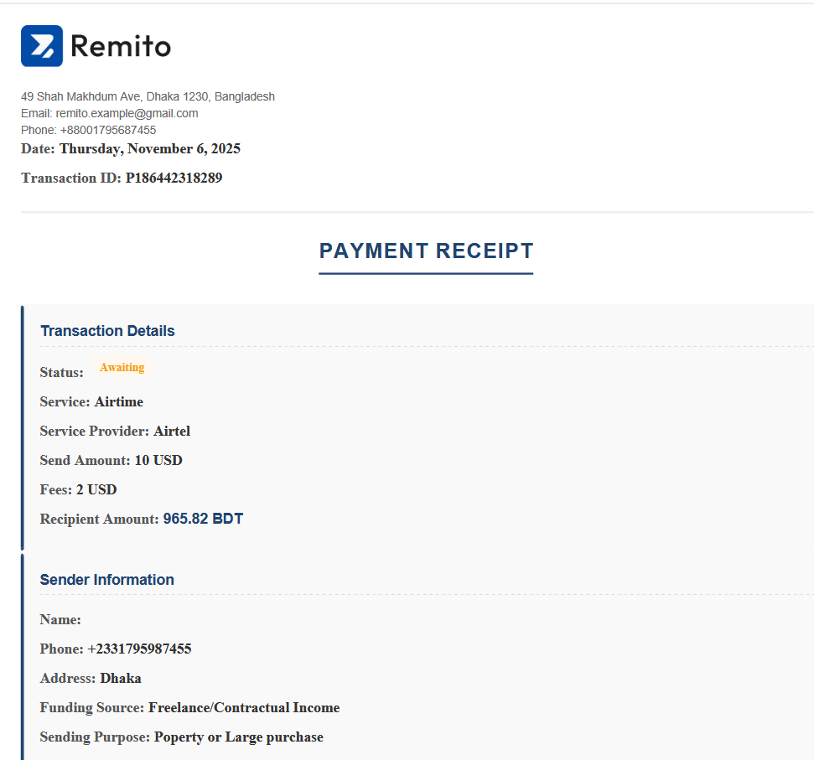Click the sender phone +2331795987455
The width and height of the screenshot is (814, 760).
(139, 649)
